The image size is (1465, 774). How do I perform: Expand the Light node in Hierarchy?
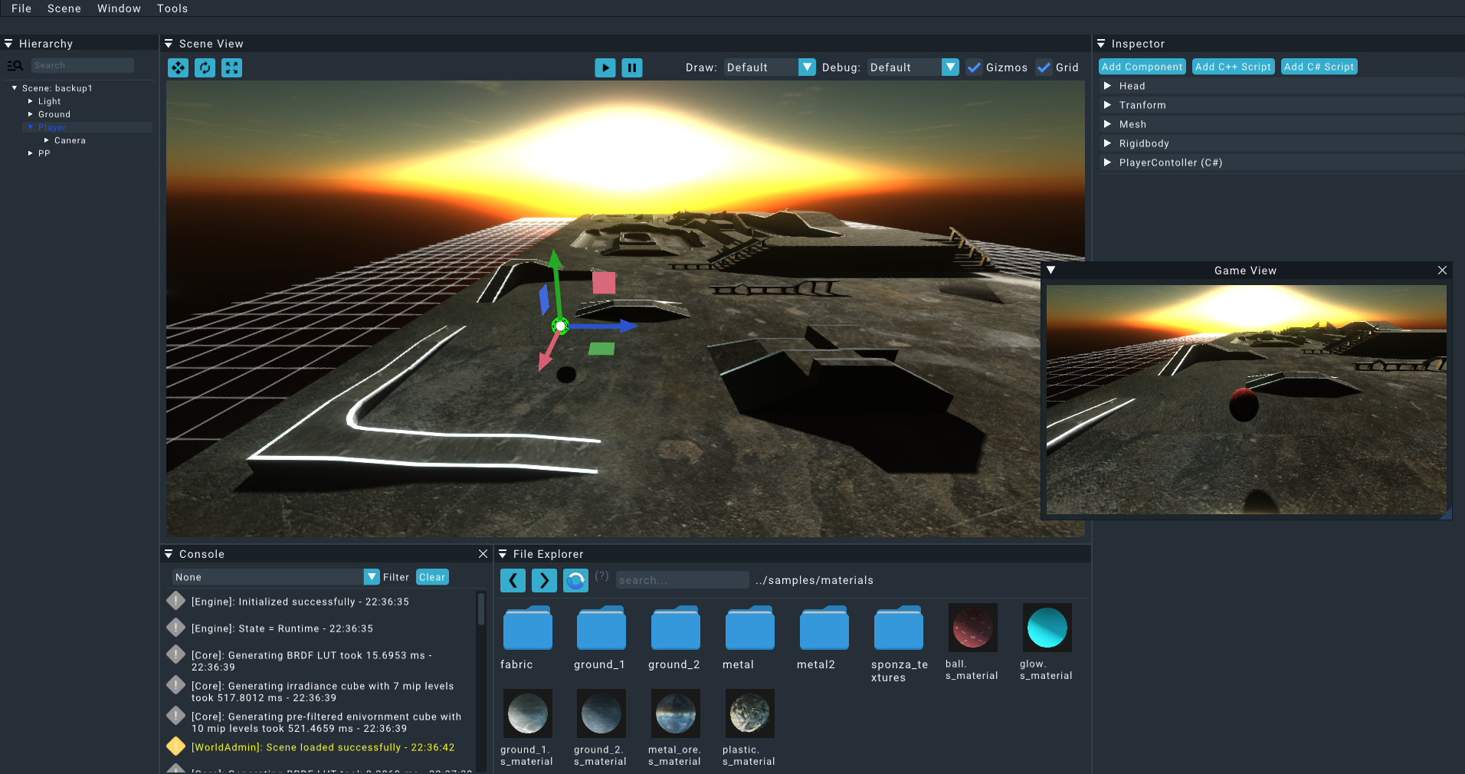[31, 101]
